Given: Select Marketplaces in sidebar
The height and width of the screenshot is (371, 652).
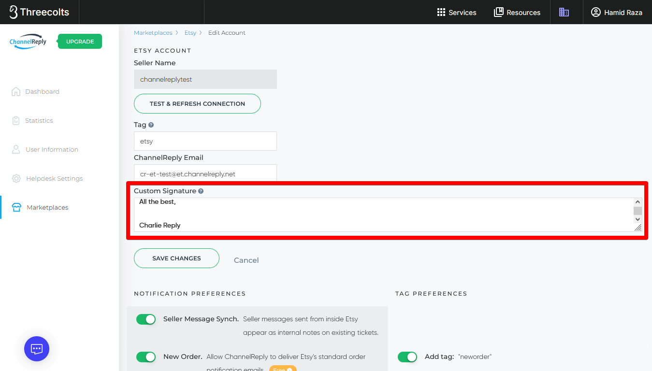Looking at the screenshot, I should pos(47,207).
